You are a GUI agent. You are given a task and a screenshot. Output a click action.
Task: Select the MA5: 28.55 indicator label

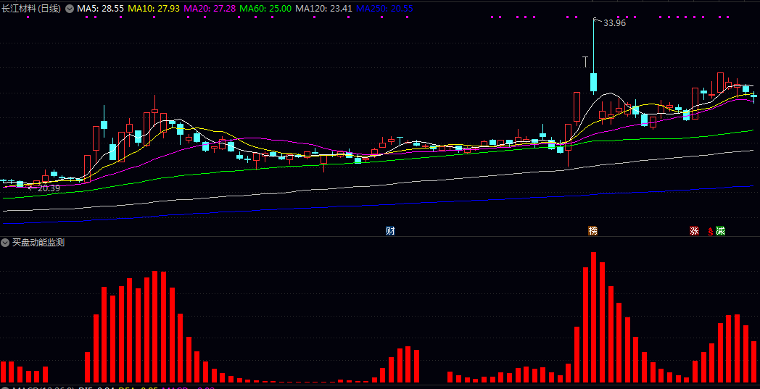100,9
